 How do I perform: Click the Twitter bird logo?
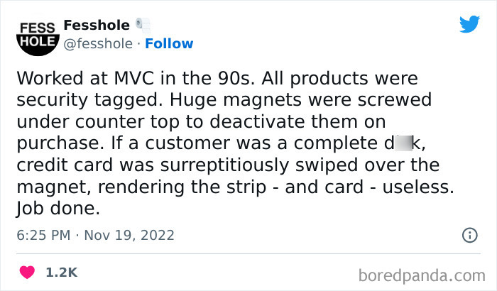(x=469, y=24)
